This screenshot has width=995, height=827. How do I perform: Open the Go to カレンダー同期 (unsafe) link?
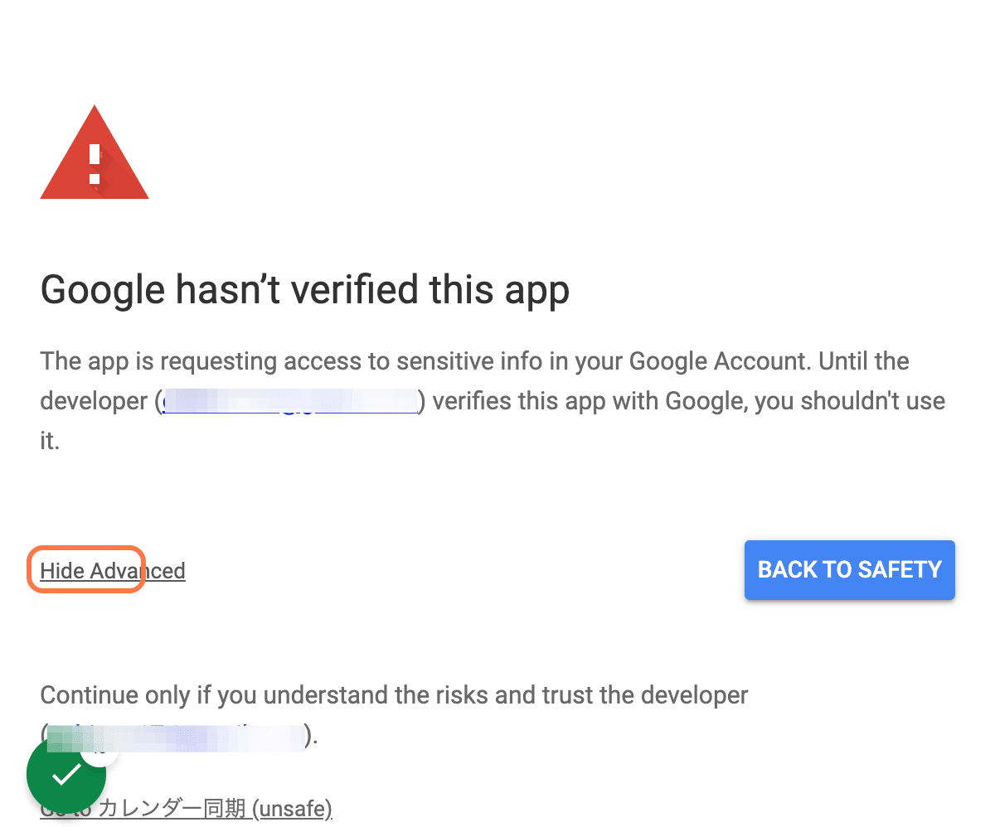click(x=187, y=809)
